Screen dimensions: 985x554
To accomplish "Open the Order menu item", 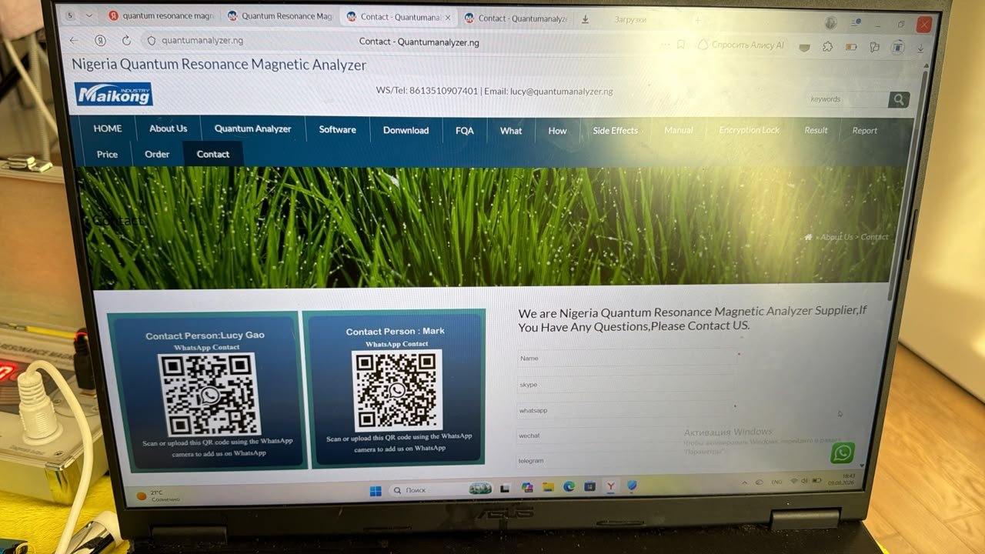I will click(157, 154).
